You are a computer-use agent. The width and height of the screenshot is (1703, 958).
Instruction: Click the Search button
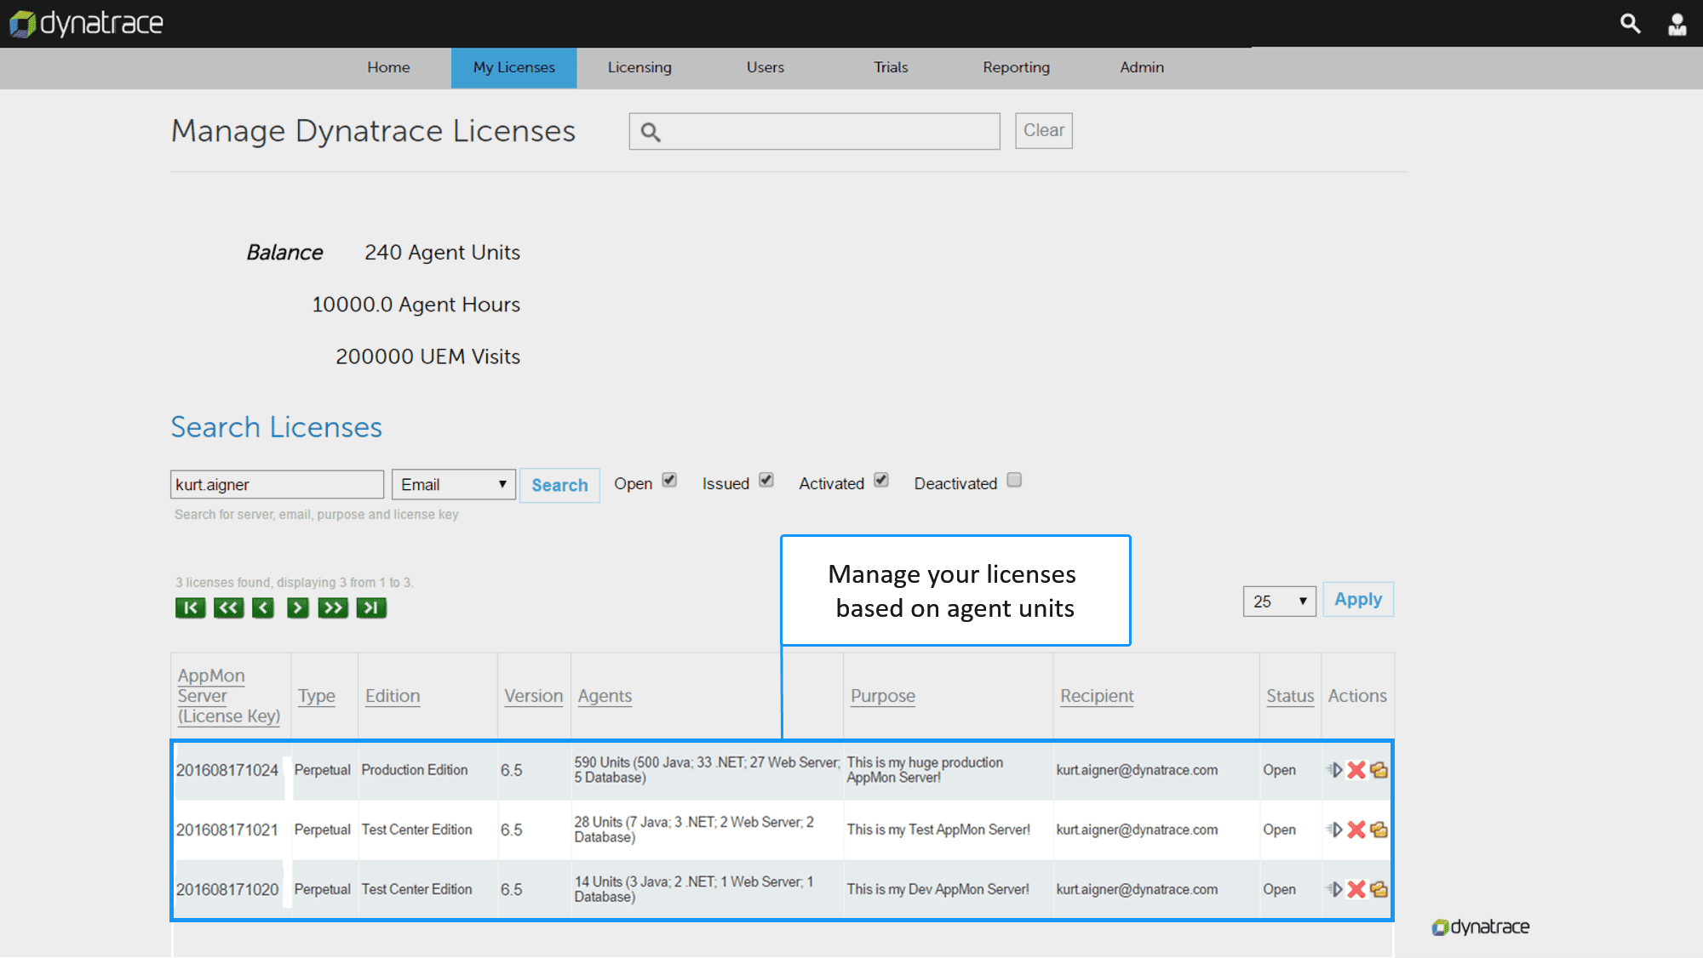click(x=559, y=485)
